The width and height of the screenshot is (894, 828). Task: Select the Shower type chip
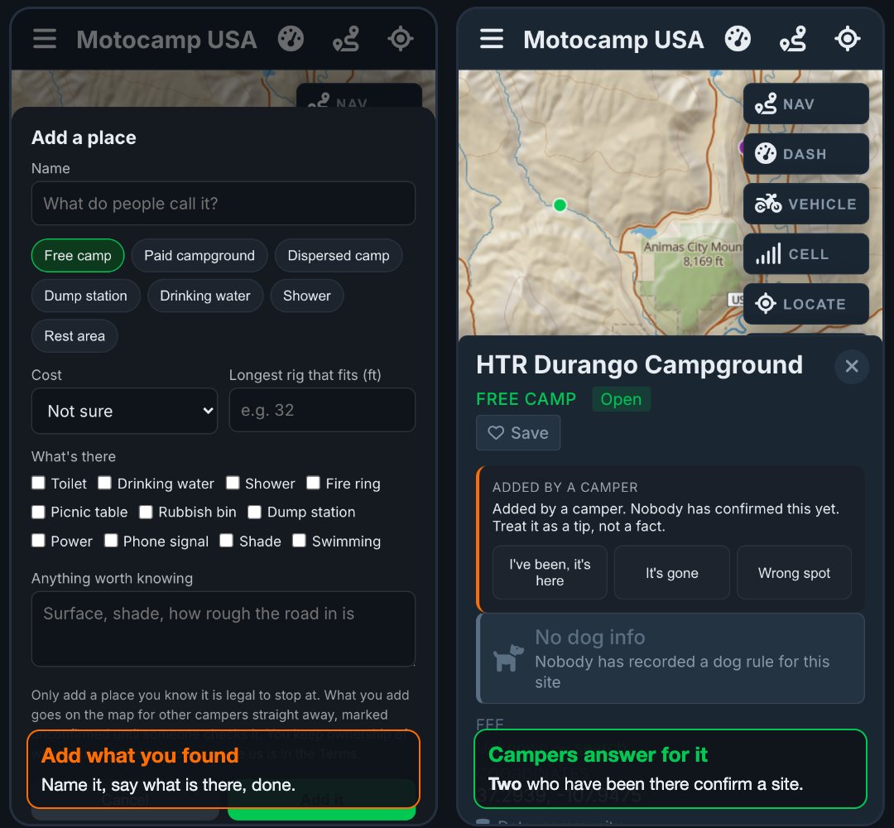307,296
